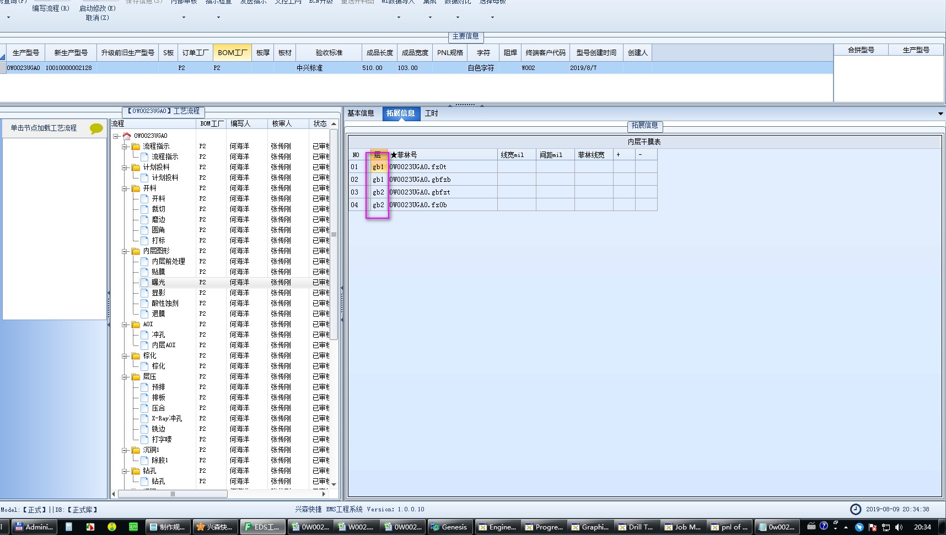Image resolution: width=946 pixels, height=535 pixels.
Task: Open the EDS工 taskbar application
Action: click(x=263, y=527)
